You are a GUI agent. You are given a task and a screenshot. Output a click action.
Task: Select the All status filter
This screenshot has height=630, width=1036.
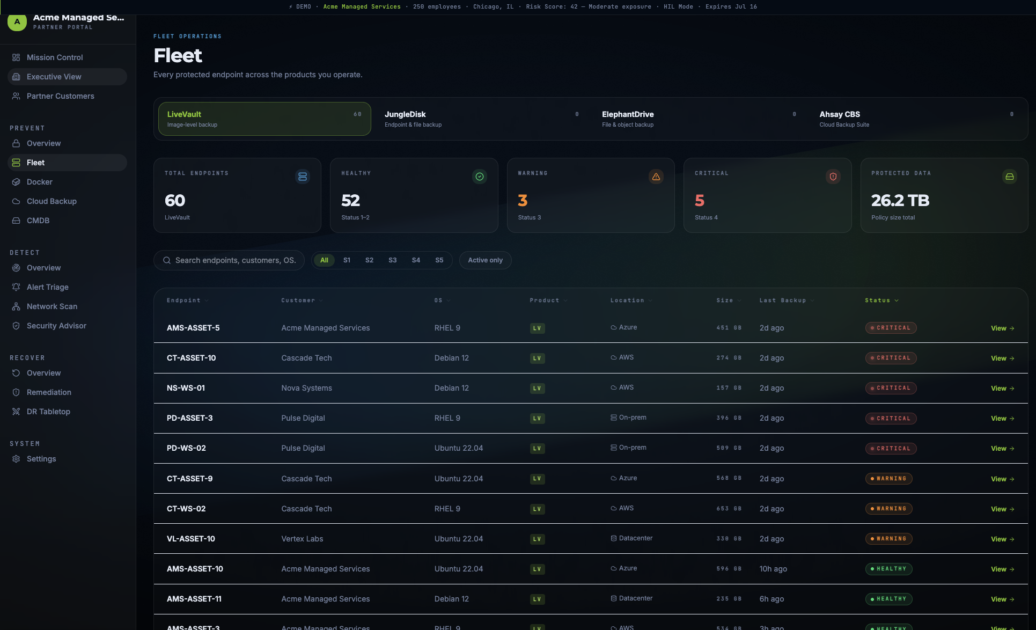click(x=324, y=260)
